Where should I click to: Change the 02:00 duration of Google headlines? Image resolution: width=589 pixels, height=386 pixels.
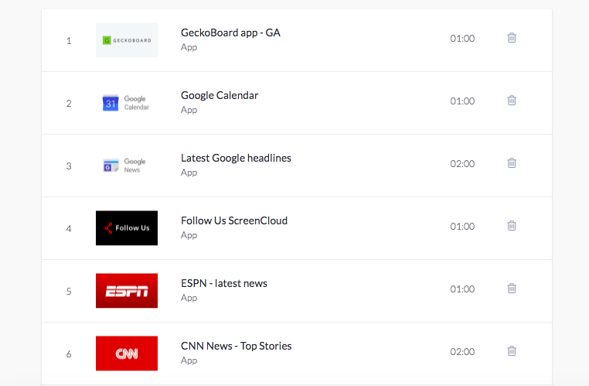(462, 163)
